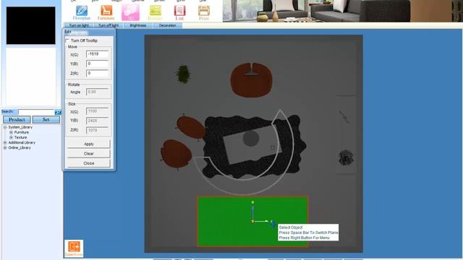Select the Turn on light tab
Screen dimensions: 463x260
click(79, 26)
